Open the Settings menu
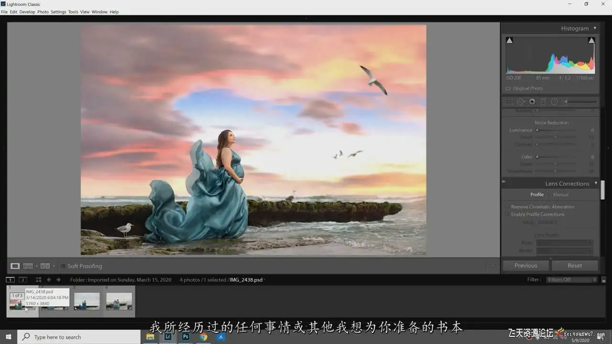Screen dimensions: 612x344 tap(58, 12)
